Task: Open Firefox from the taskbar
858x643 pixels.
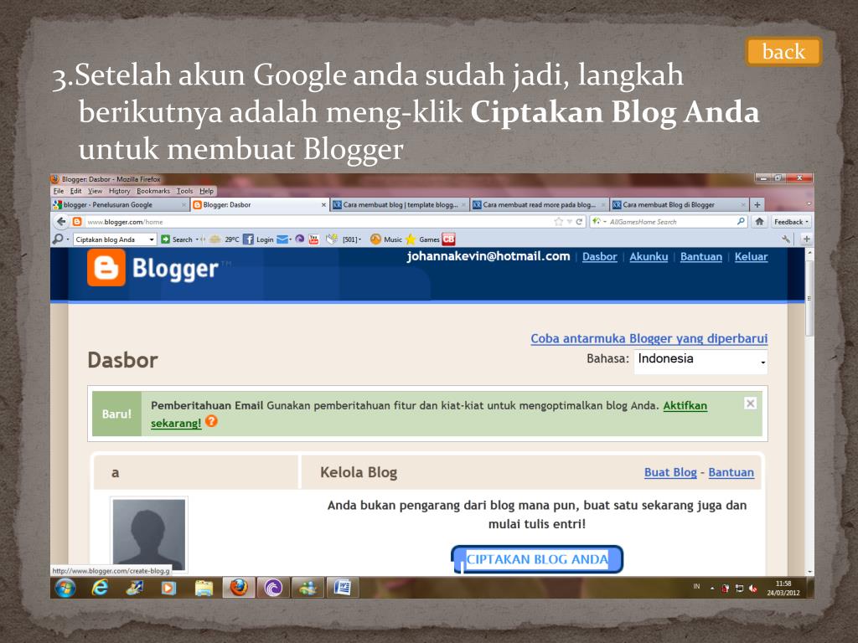Action: [239, 588]
